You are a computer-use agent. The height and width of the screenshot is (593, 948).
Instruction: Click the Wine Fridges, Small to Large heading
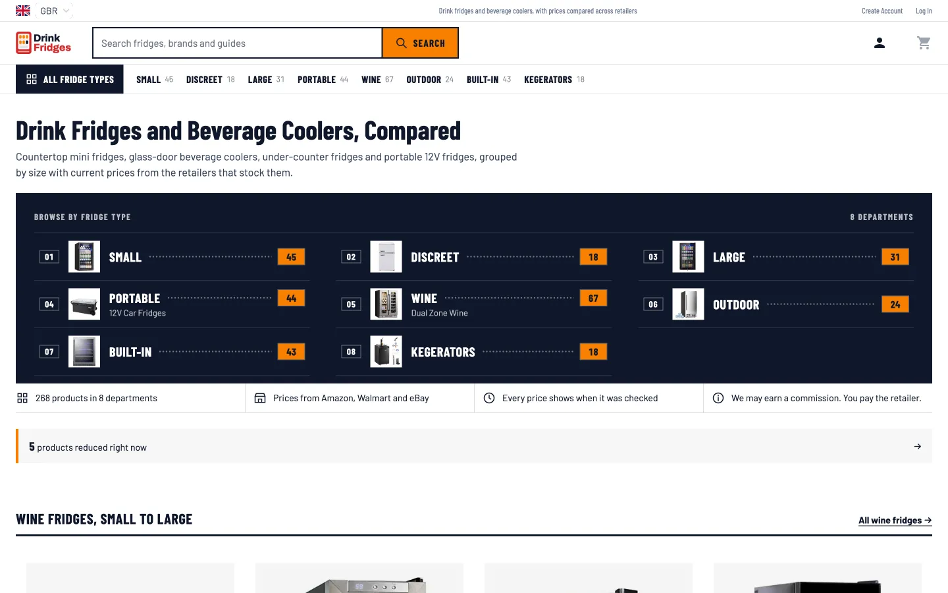pos(104,519)
